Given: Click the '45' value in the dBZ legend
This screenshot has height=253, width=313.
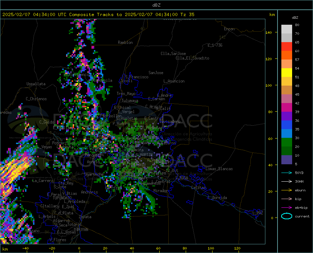Looking at the screenshot, I should 297,94.
